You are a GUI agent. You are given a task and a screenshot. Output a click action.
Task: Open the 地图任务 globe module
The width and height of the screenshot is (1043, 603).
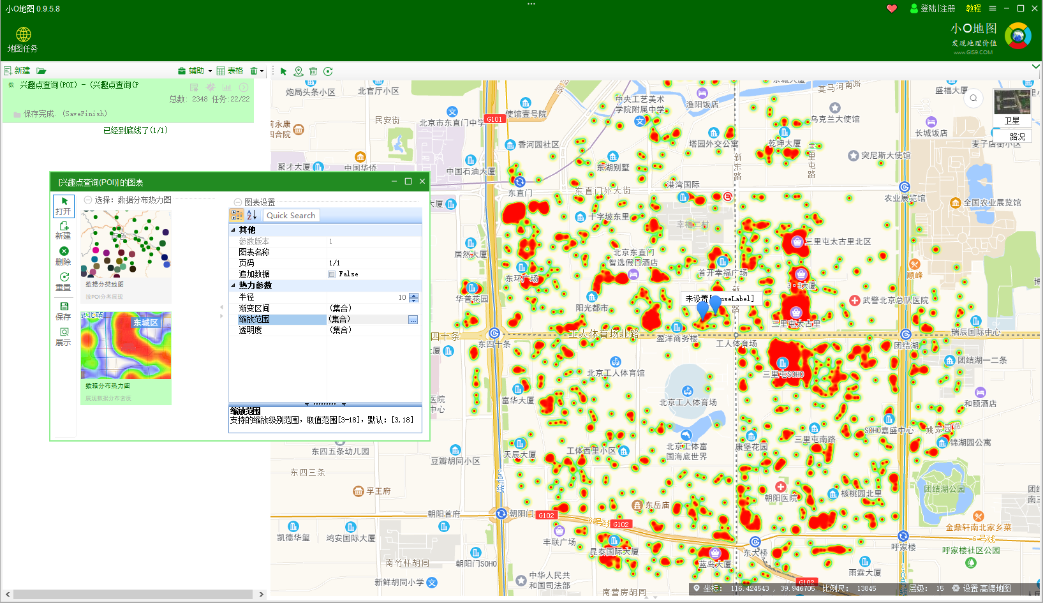(23, 40)
